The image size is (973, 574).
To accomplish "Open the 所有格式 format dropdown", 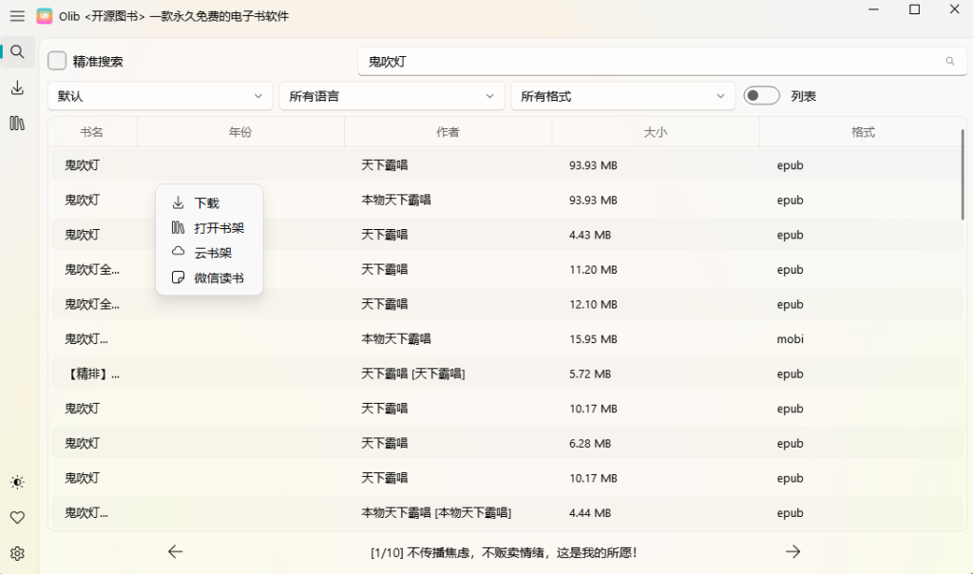I will point(623,96).
